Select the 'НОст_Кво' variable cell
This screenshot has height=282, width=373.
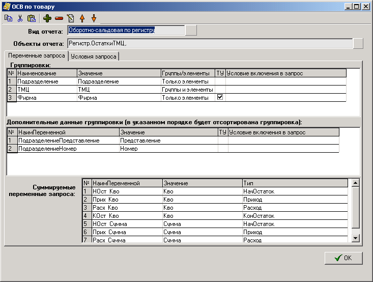click(127, 191)
